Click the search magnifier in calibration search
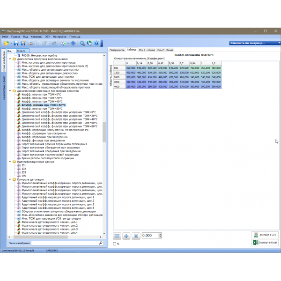This screenshot has height=281, width=281. [100, 244]
